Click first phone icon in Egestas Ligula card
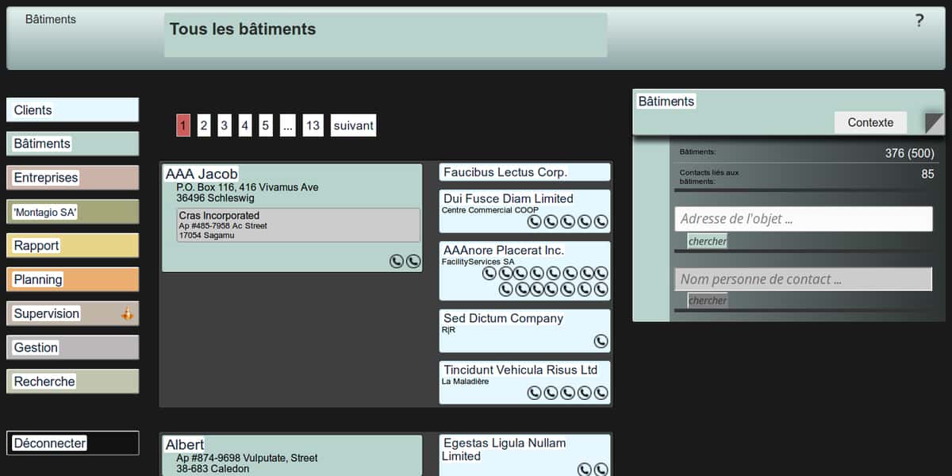952x476 pixels. click(585, 469)
